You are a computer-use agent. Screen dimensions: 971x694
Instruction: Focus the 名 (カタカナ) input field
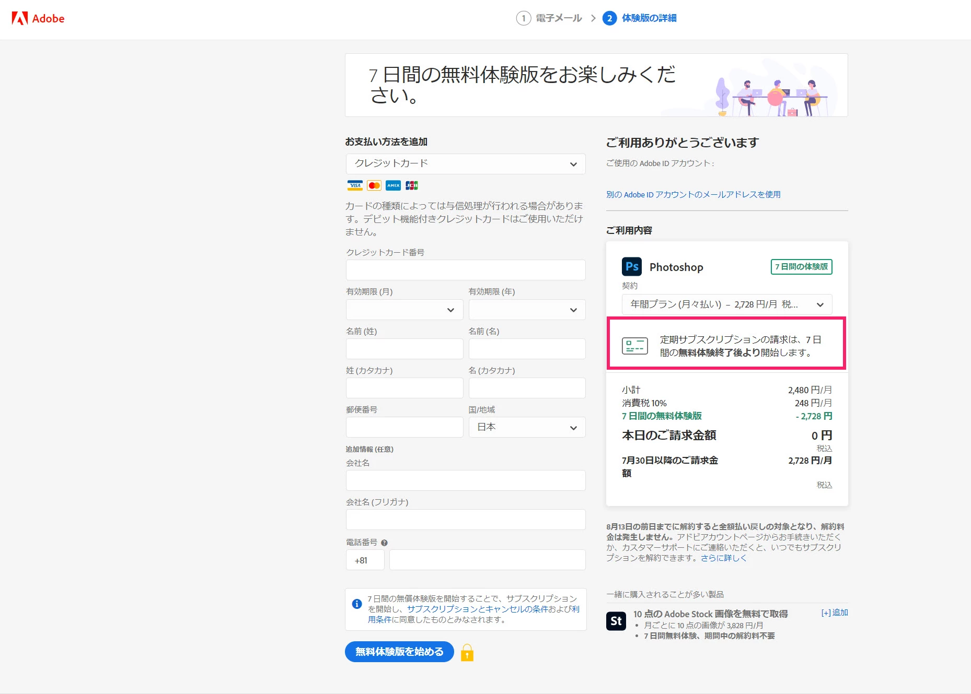point(527,388)
